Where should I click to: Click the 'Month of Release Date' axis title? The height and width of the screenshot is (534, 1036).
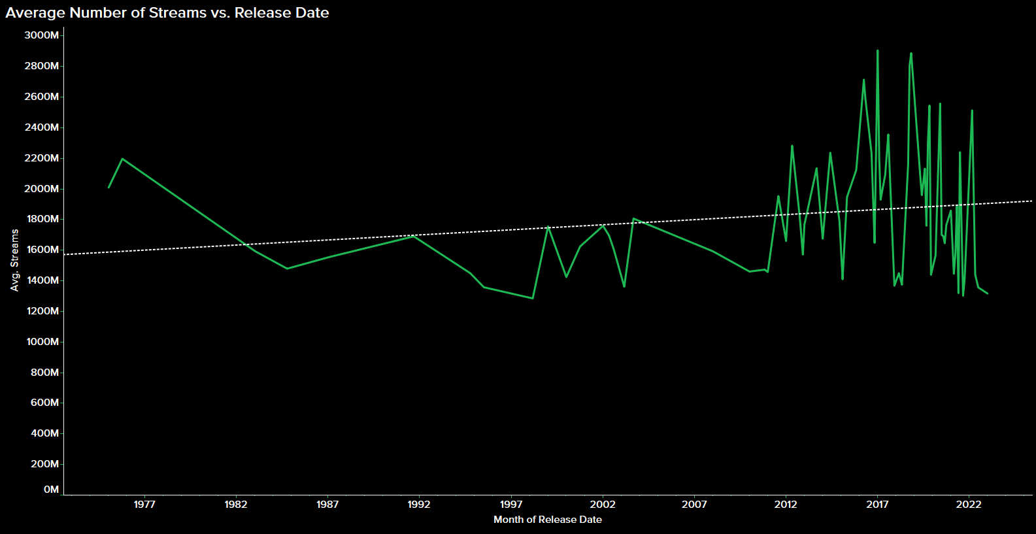coord(547,520)
